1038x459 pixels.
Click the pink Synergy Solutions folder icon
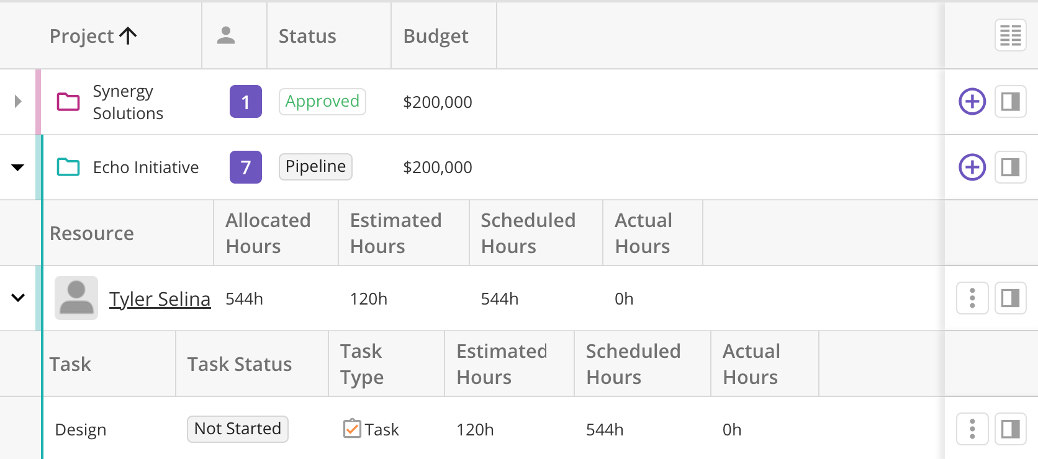(x=68, y=101)
